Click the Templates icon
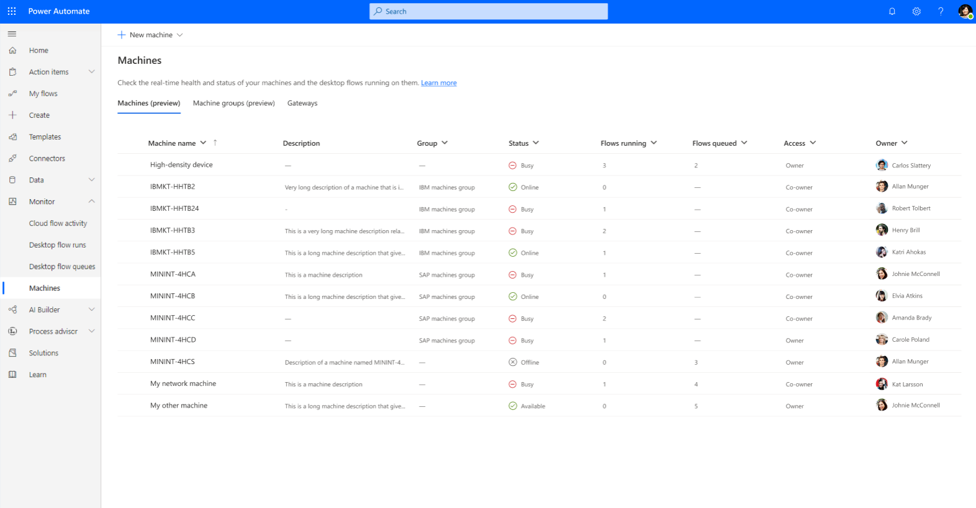The image size is (976, 508). (x=12, y=137)
